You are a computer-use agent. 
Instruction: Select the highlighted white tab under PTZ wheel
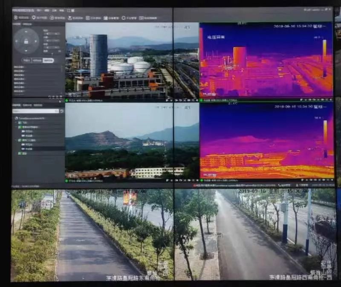tap(49, 61)
